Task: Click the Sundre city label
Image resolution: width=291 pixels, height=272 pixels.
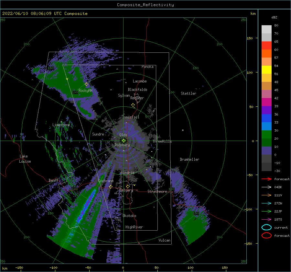Action: click(98, 134)
